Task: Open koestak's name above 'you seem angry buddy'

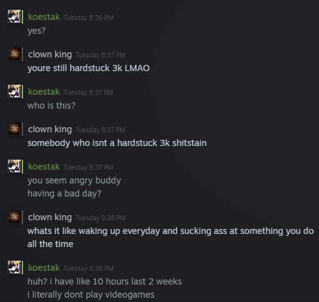Action: (44, 167)
